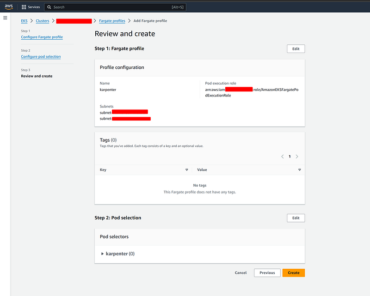Click the Pod execution role ARN text

(x=252, y=92)
